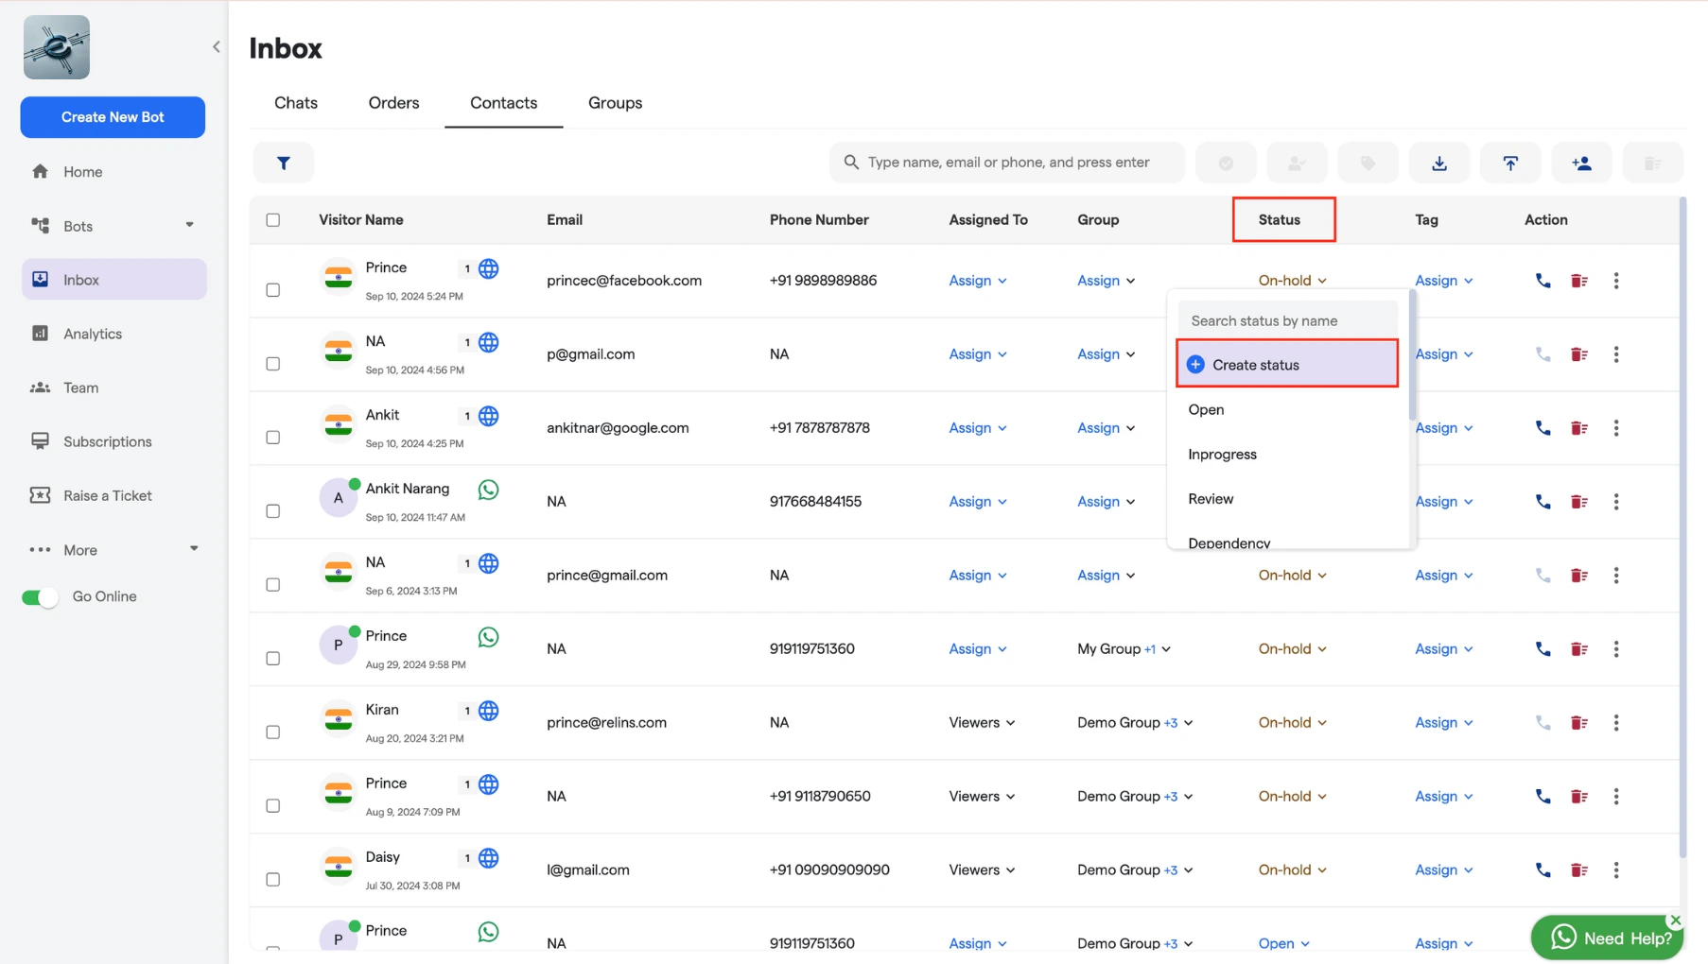
Task: Open three-dot menu for ankitnar@google.com row
Action: pyautogui.click(x=1615, y=428)
